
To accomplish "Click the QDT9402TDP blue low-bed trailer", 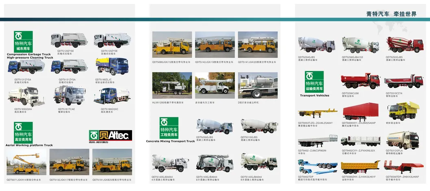I will click(317, 167).
